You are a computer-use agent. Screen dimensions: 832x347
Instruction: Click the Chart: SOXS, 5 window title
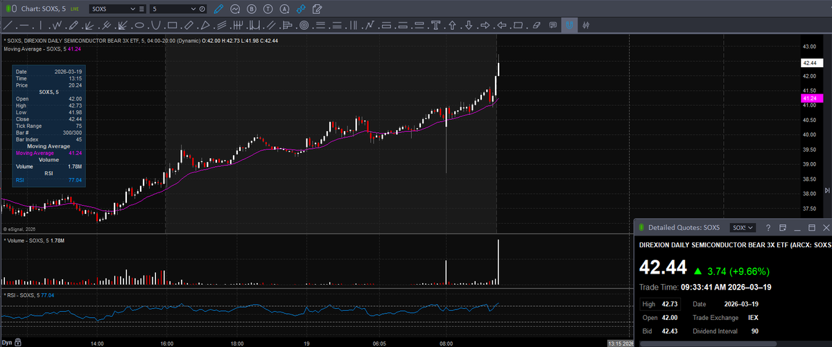point(45,9)
